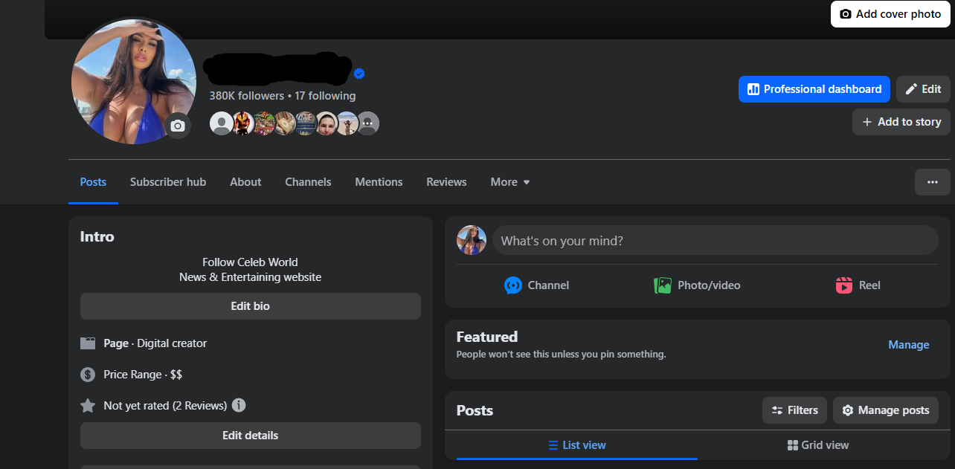Viewport: 955px width, 469px height.
Task: Click the Edit bio button
Action: pos(251,306)
